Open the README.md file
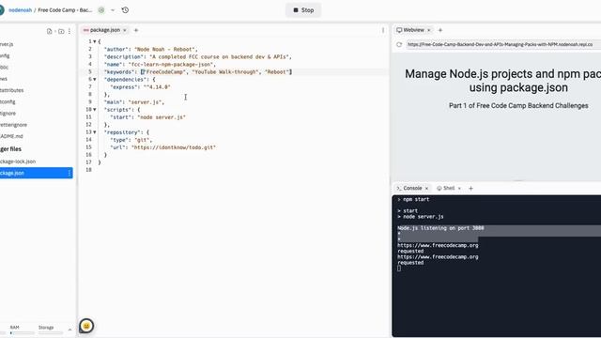The width and height of the screenshot is (601, 338). coord(11,136)
